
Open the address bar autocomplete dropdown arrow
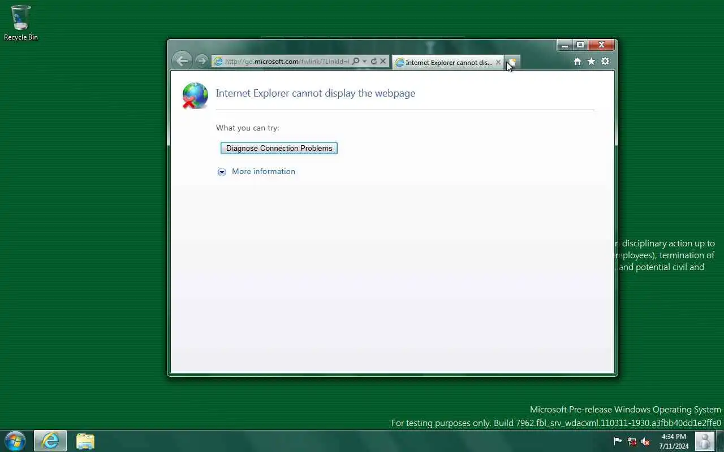tap(365, 61)
